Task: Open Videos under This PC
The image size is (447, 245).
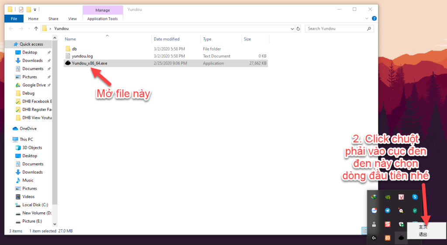Action: (28, 197)
